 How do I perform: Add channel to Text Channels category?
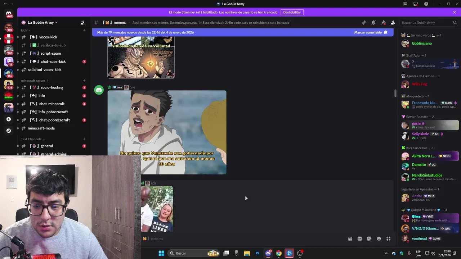click(x=84, y=139)
